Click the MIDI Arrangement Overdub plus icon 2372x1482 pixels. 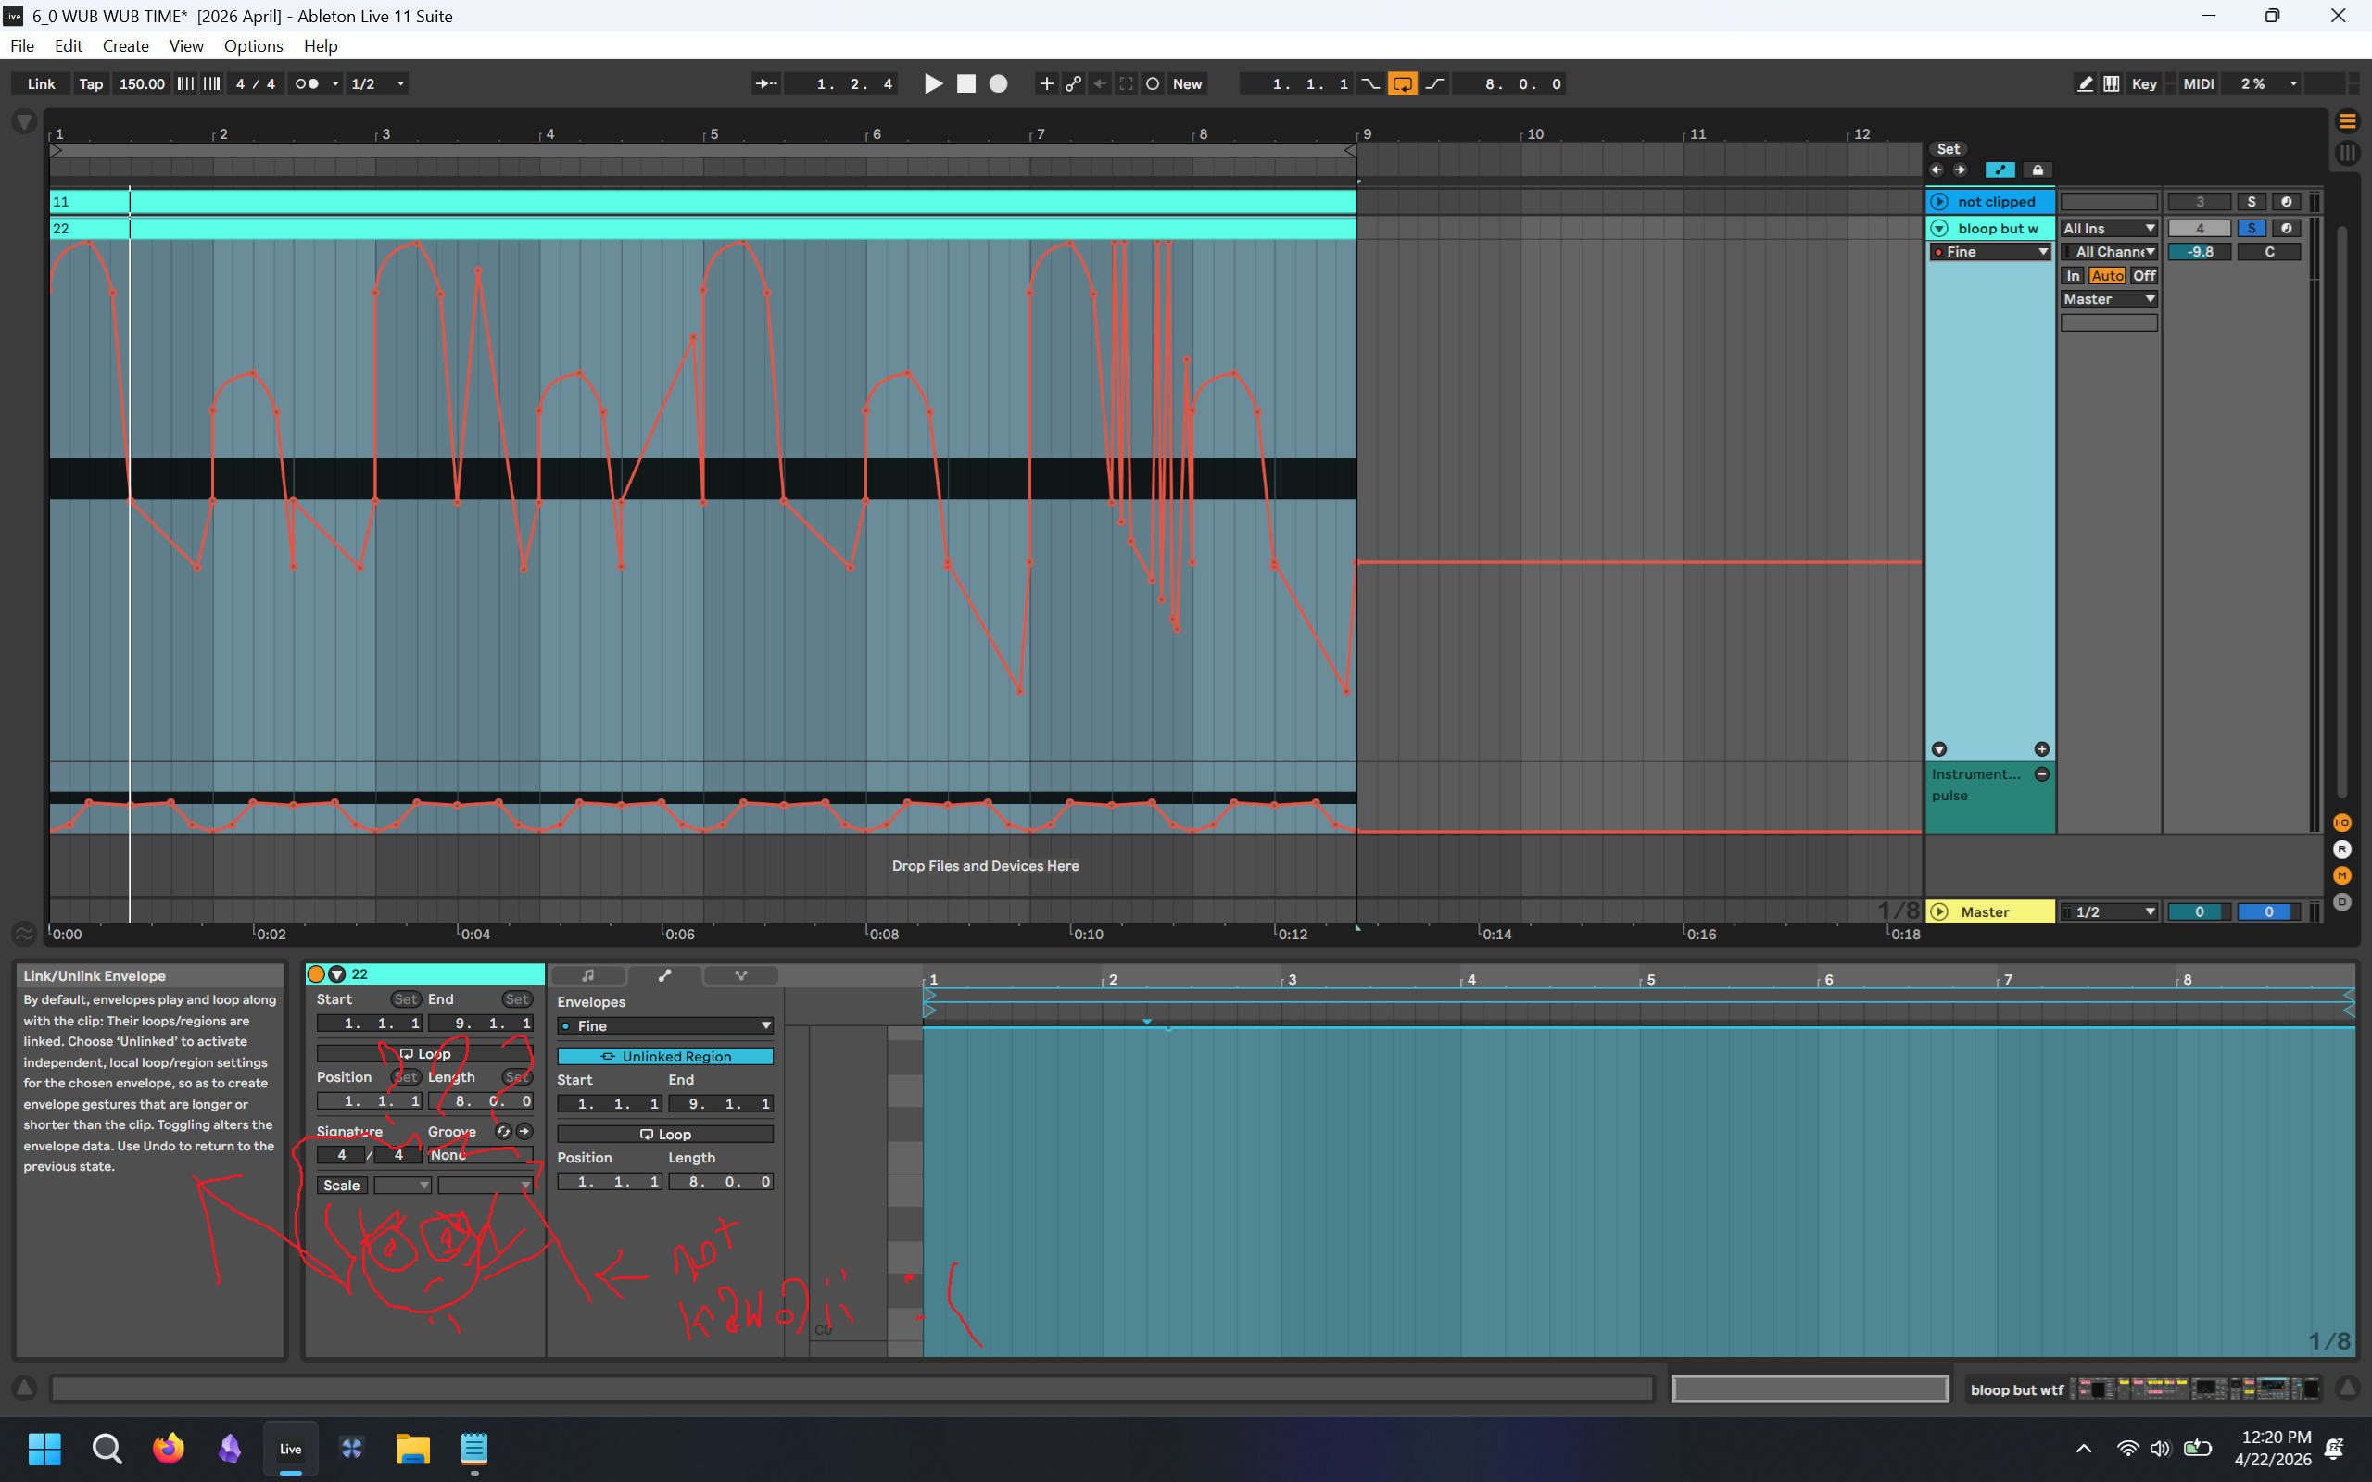[1046, 84]
